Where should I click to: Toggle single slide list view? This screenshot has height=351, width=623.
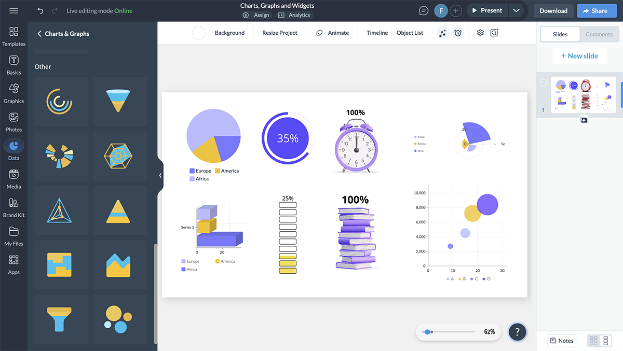click(x=606, y=341)
